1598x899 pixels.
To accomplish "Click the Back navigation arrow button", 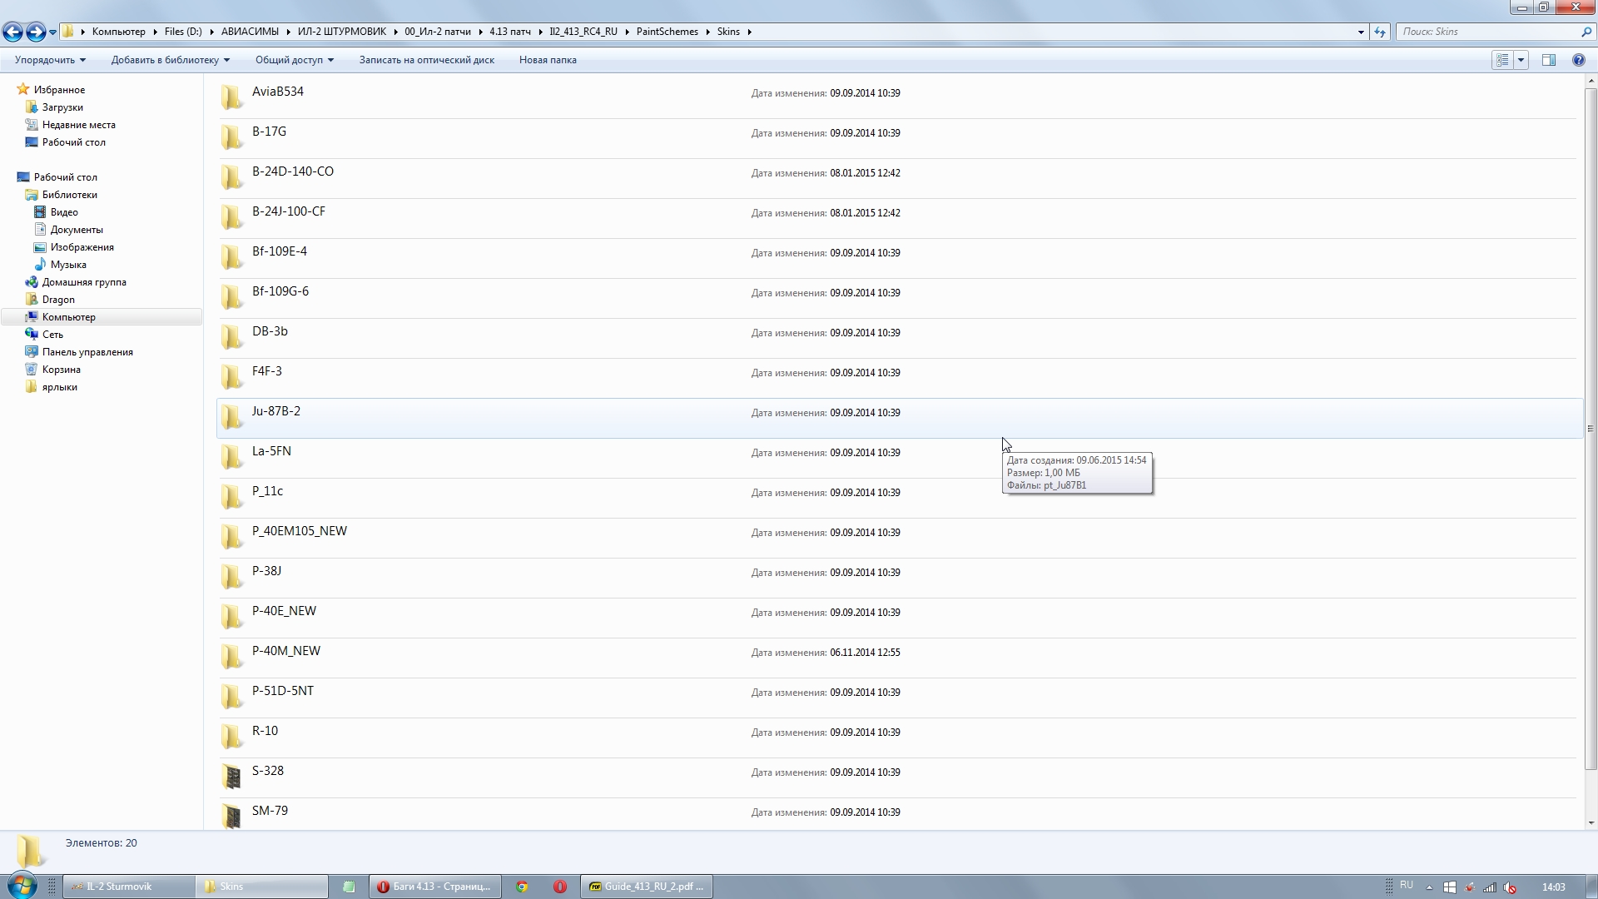I will point(12,32).
